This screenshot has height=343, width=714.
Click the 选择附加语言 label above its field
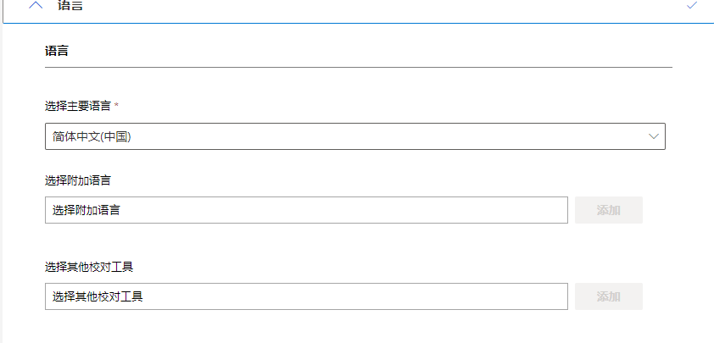tap(78, 180)
